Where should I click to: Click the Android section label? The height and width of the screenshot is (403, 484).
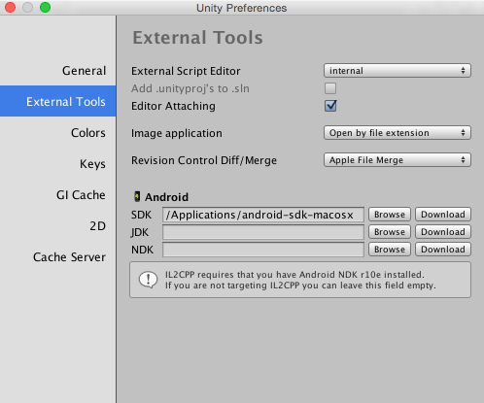pyautogui.click(x=166, y=197)
